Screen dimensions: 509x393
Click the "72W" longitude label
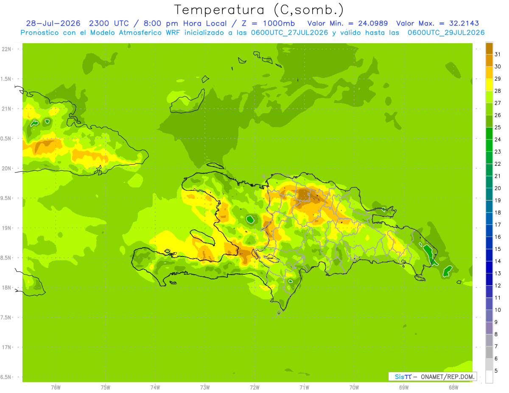coord(255,387)
